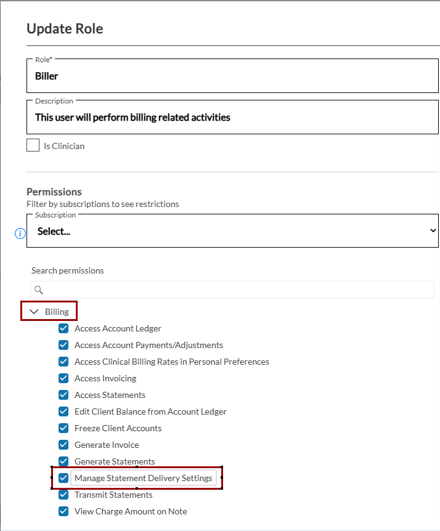Click the Search permissions field

(237, 290)
